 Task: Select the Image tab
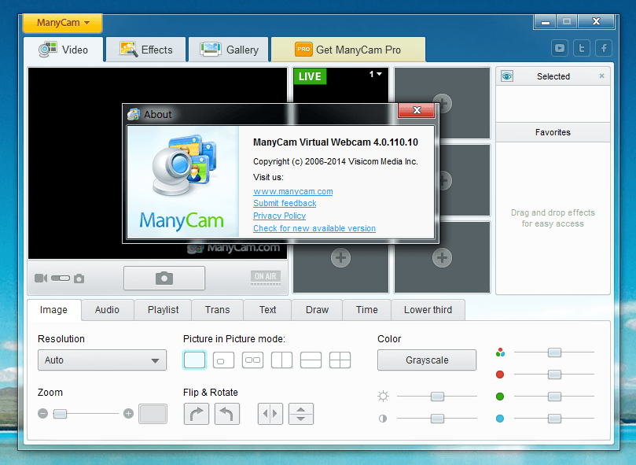(x=53, y=310)
